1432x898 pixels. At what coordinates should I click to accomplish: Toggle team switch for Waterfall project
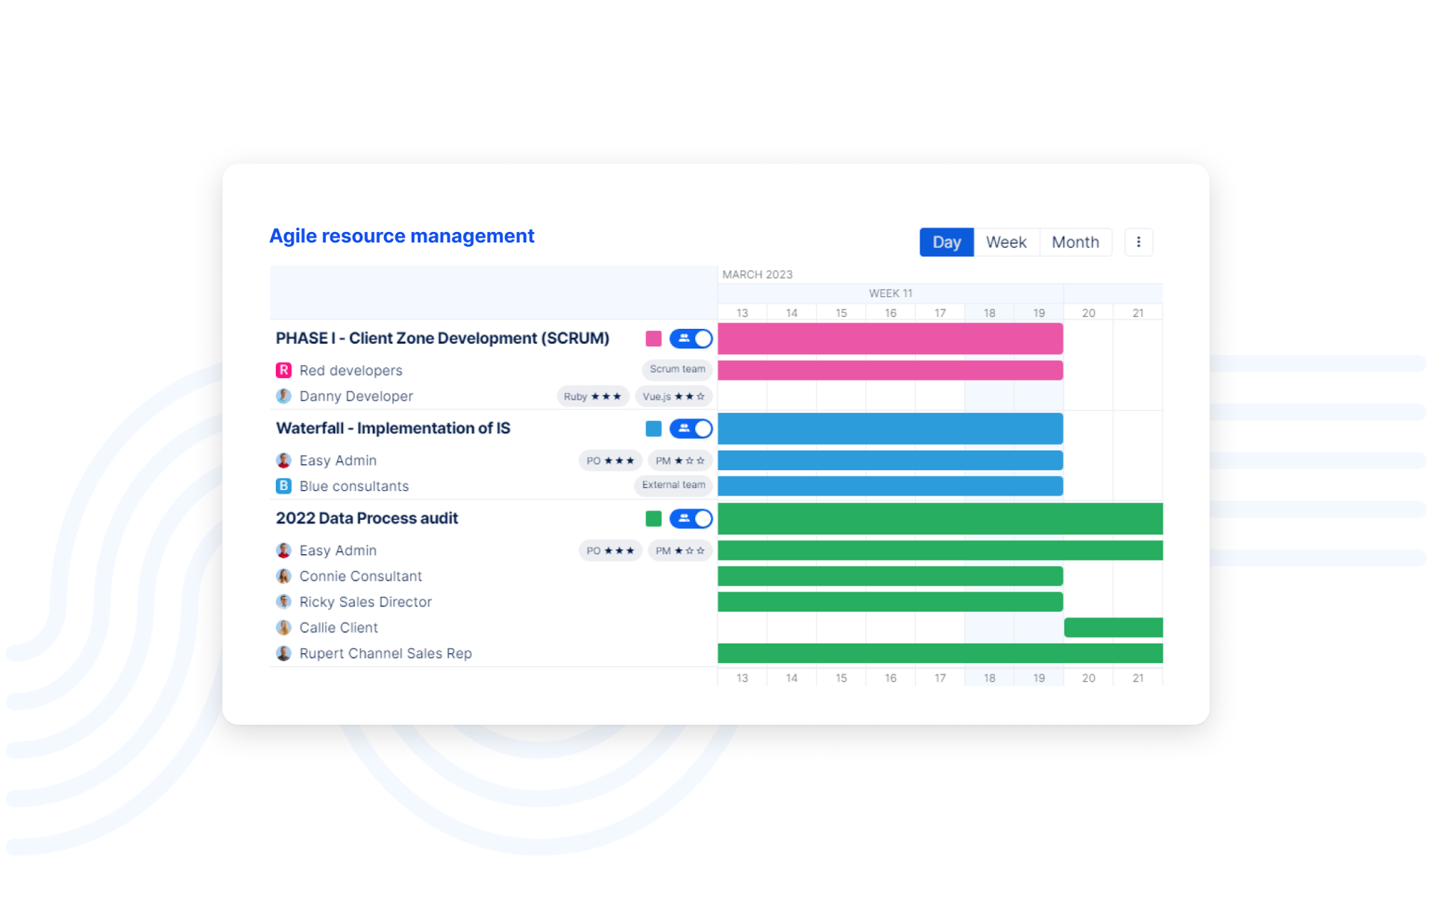(691, 429)
